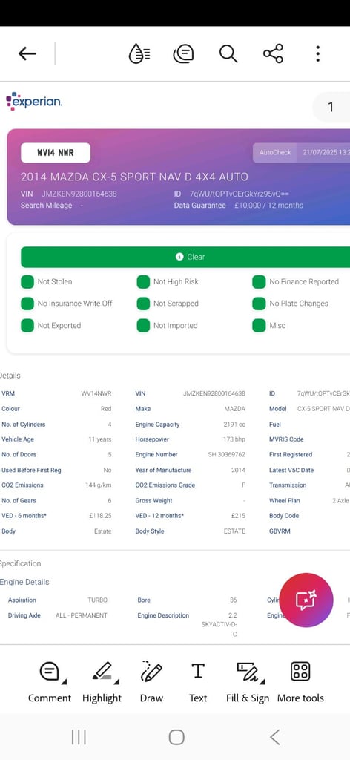This screenshot has width=350, height=760.
Task: Tap the Specification heading
Action: pos(20,564)
